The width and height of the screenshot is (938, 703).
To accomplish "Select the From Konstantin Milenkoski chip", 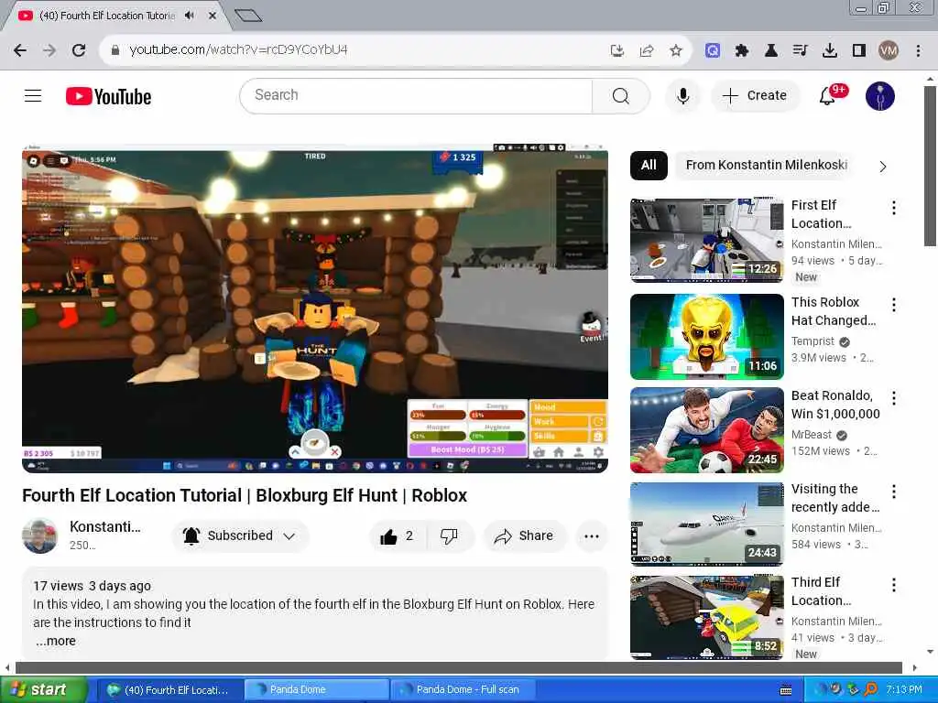I will tap(767, 166).
